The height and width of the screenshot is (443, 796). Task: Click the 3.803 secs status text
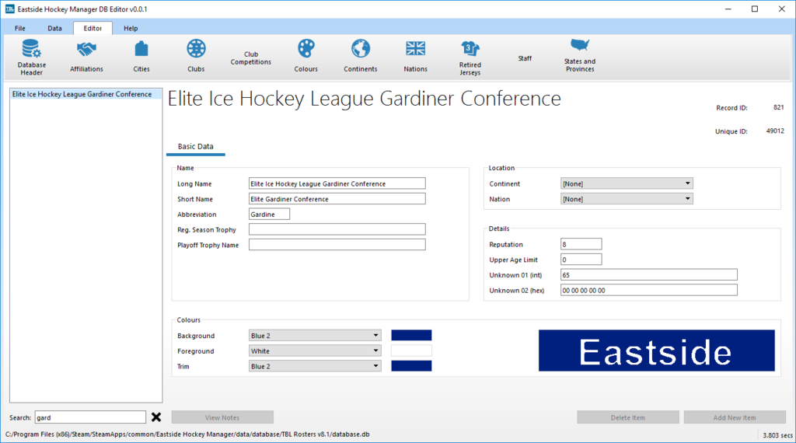pos(777,435)
